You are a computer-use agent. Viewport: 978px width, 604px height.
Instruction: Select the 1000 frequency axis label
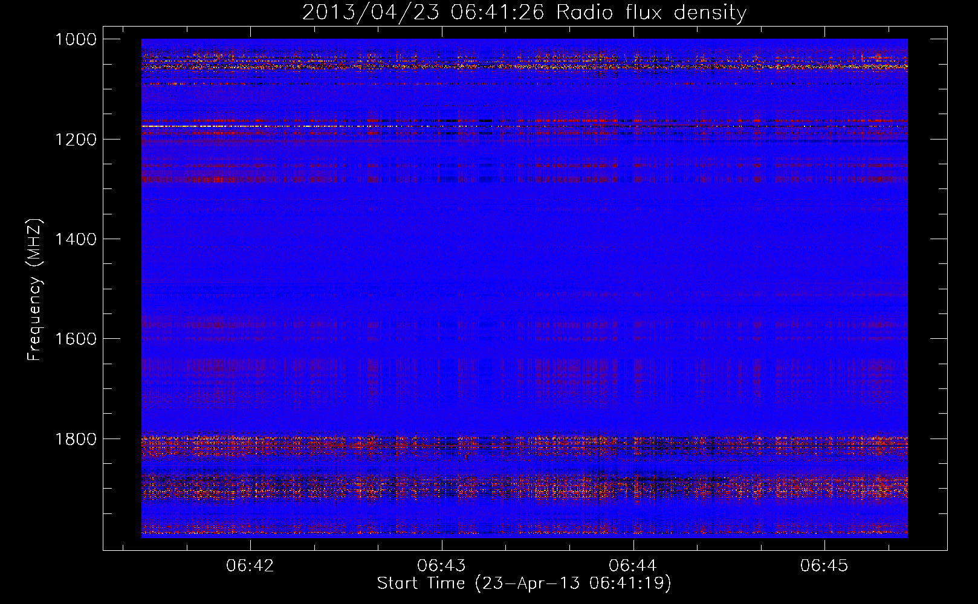click(x=76, y=39)
